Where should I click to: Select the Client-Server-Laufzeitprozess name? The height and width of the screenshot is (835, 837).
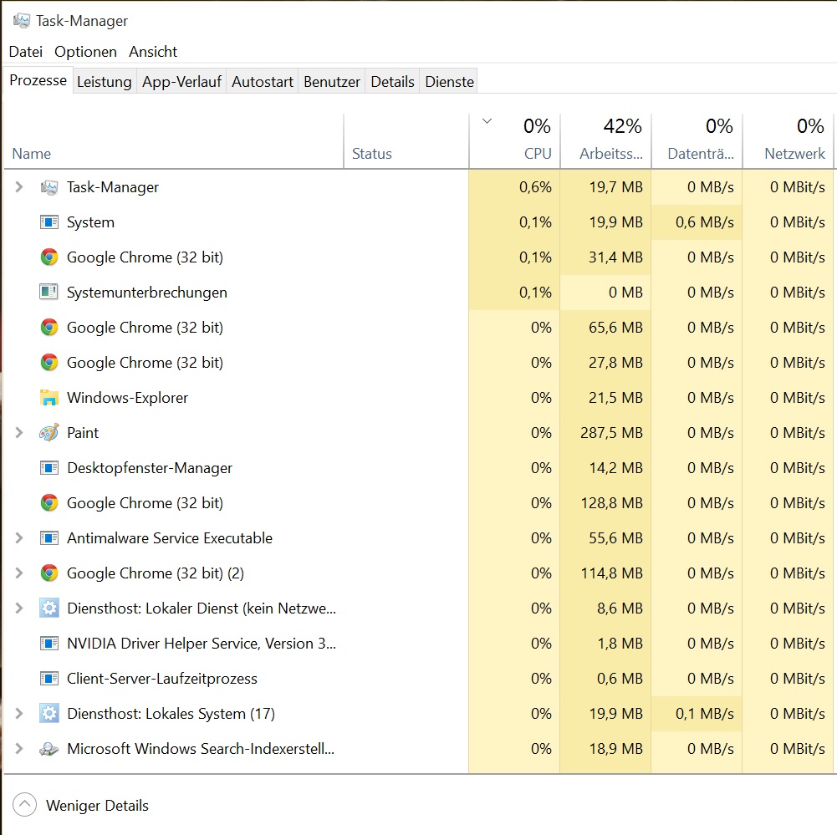pyautogui.click(x=161, y=679)
